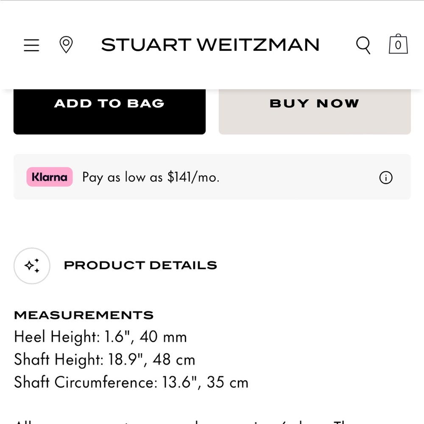Click the sparkle icon beside Product Details
Image resolution: width=424 pixels, height=424 pixels.
pos(32,266)
